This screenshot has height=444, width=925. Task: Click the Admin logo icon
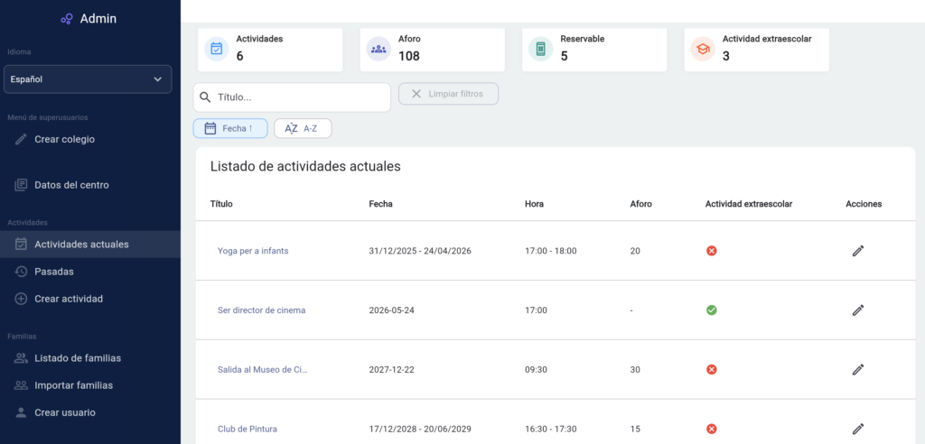point(67,20)
